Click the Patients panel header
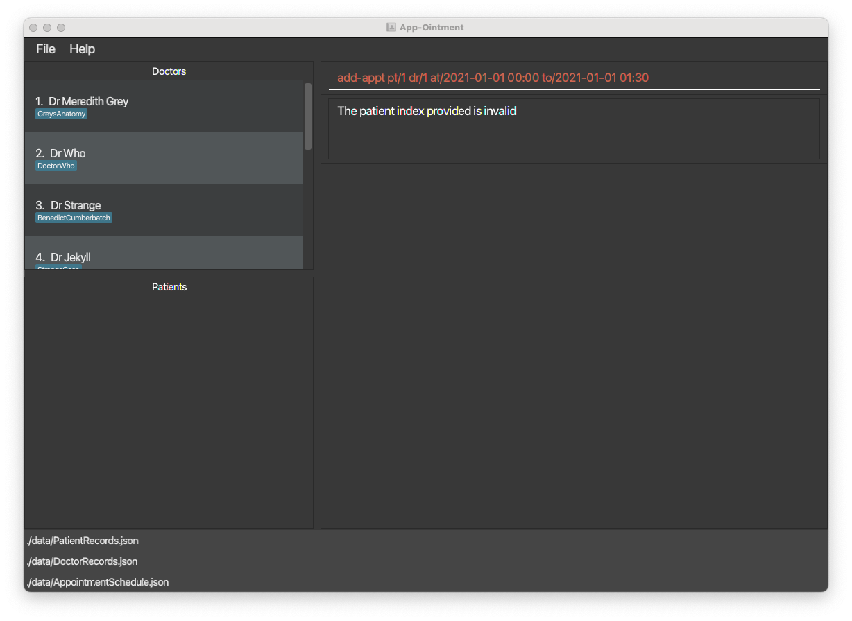852x621 pixels. pos(169,287)
